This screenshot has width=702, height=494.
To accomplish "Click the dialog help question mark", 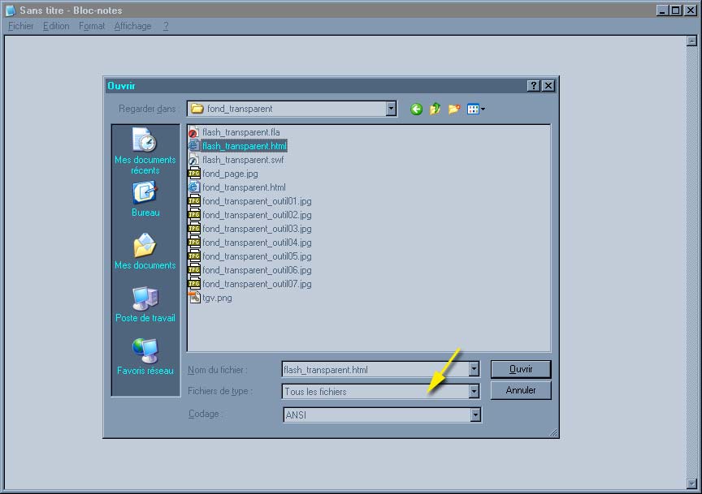I will coord(533,86).
